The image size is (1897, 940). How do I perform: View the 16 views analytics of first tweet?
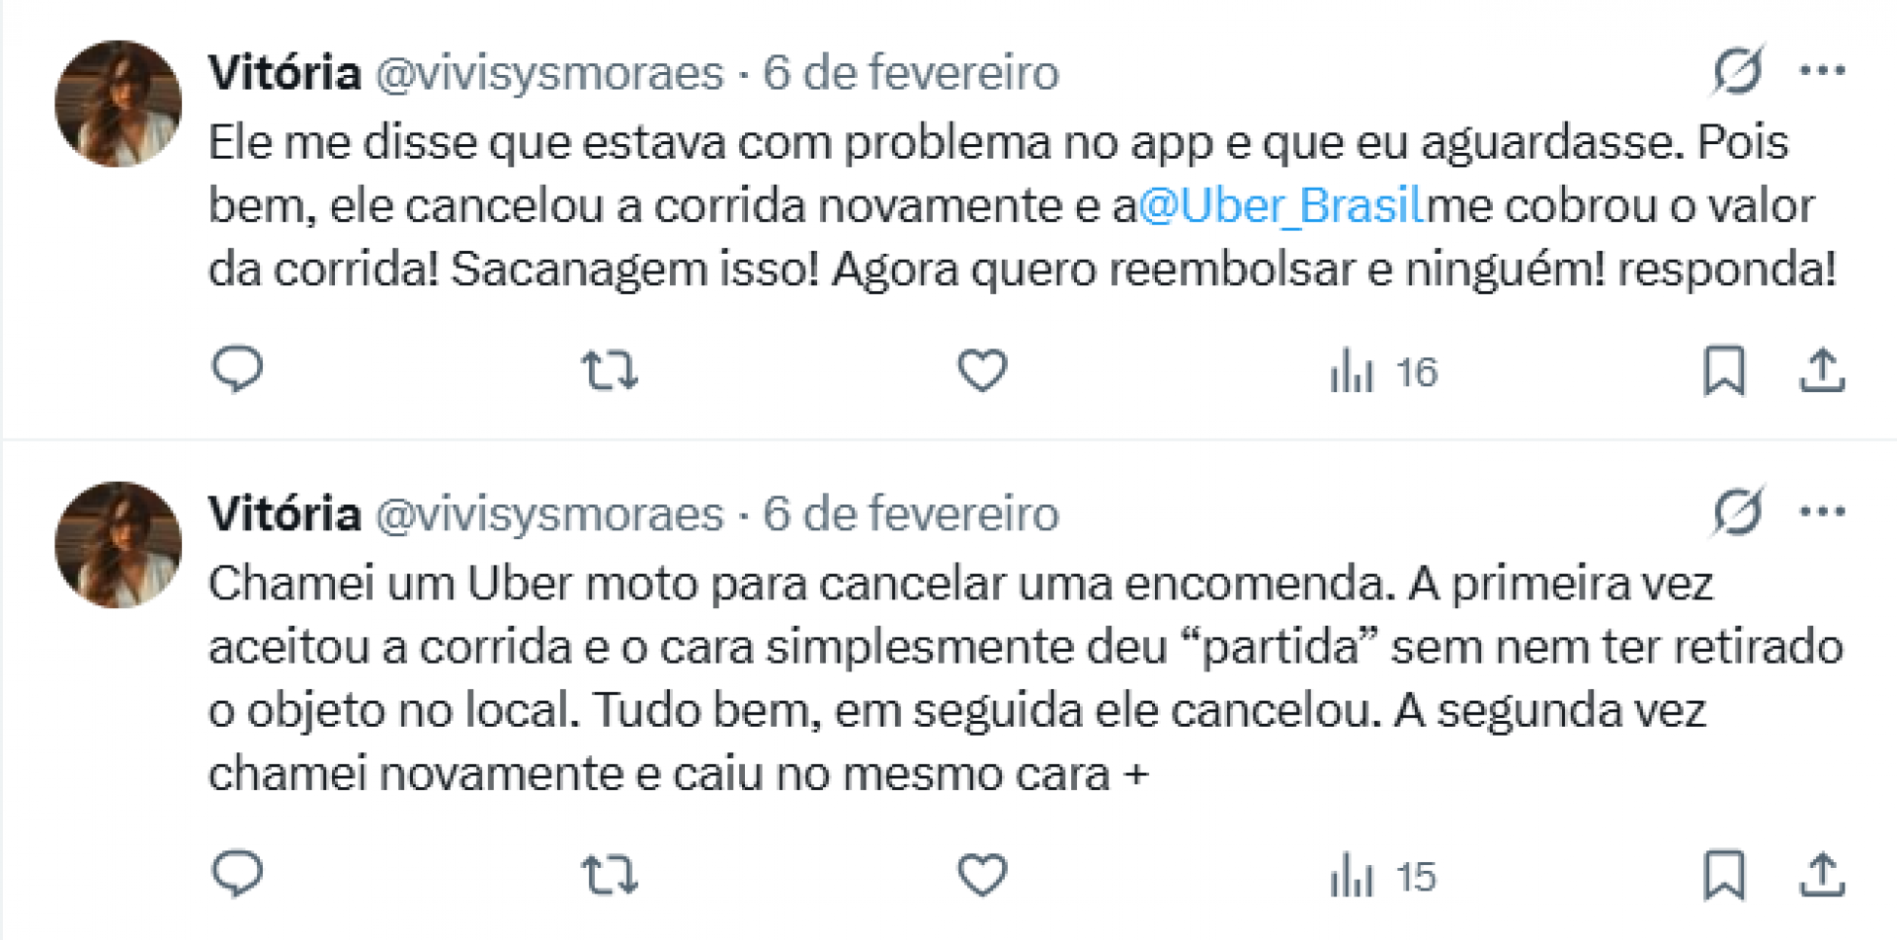[x=1381, y=370]
